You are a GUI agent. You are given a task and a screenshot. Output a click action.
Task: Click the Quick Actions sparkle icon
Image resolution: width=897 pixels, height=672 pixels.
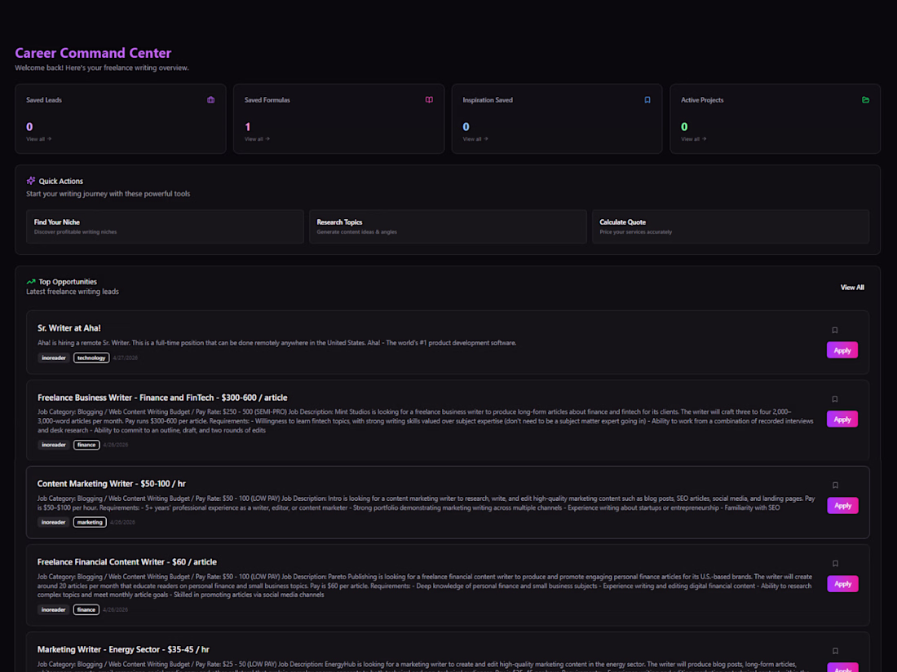pyautogui.click(x=31, y=181)
